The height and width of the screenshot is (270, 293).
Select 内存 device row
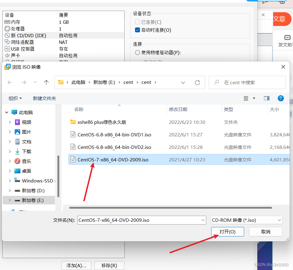[64, 22]
